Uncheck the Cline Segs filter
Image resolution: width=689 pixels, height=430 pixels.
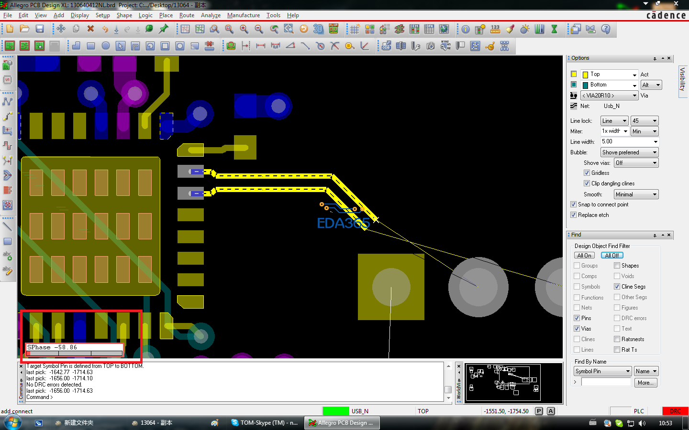point(617,287)
